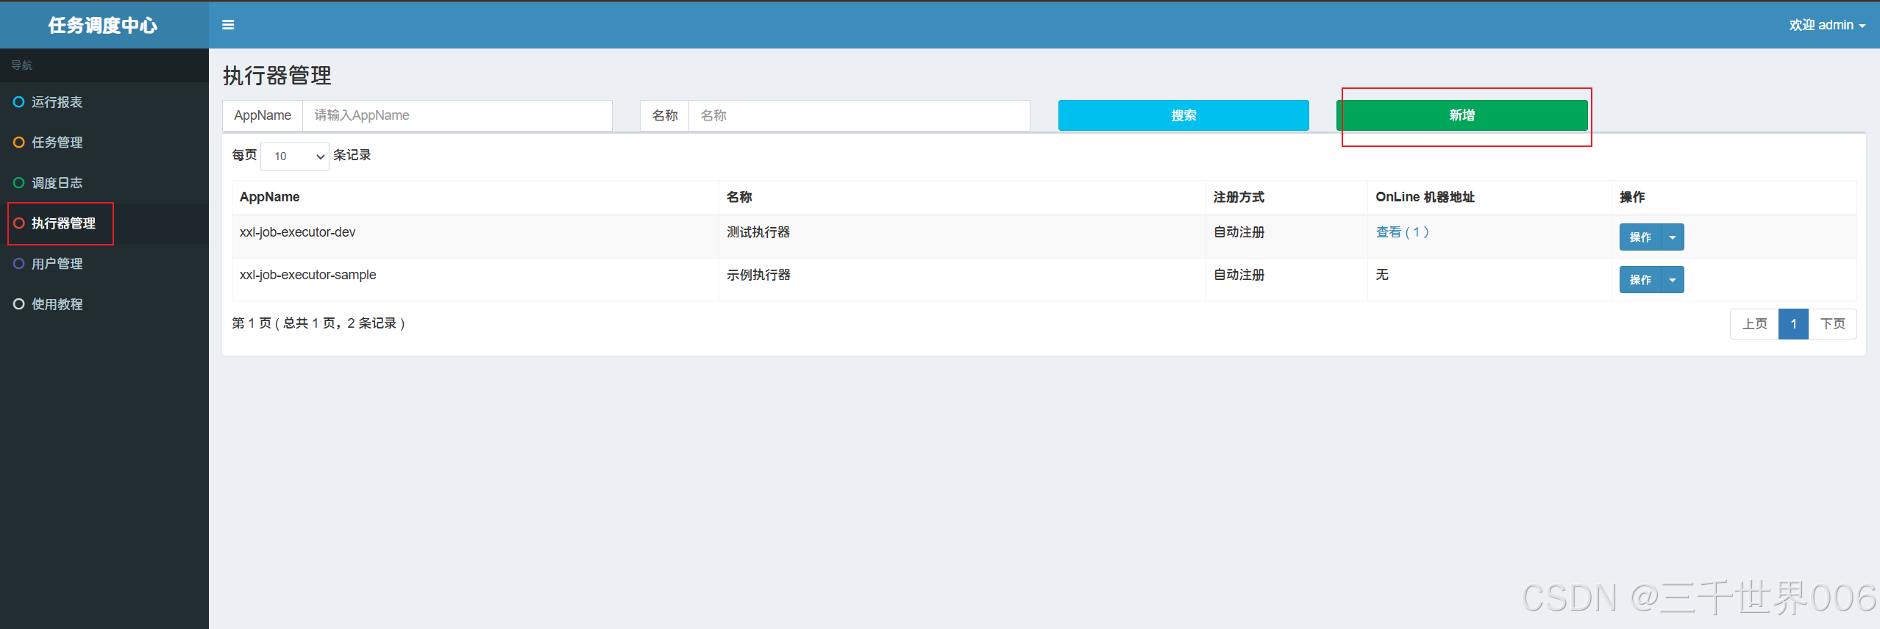Open 任务管理 in the sidebar

104,143
